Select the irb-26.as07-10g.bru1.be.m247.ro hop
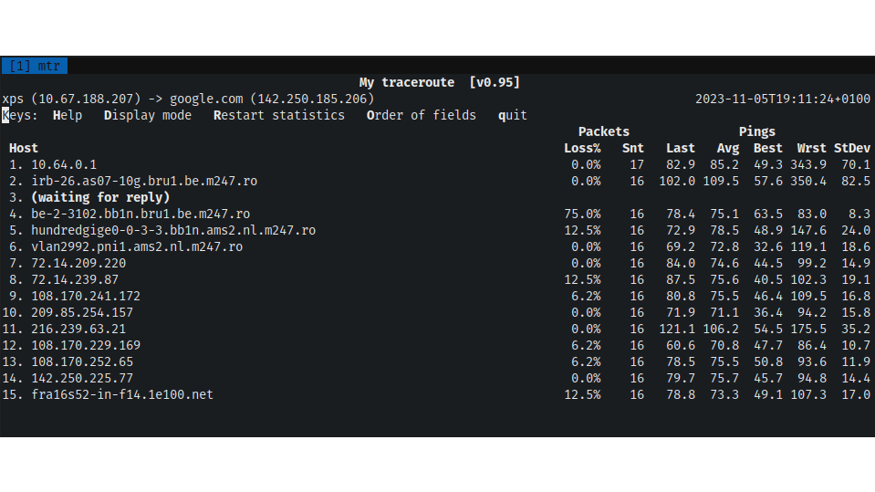Viewport: 875px width, 492px height. click(x=144, y=181)
